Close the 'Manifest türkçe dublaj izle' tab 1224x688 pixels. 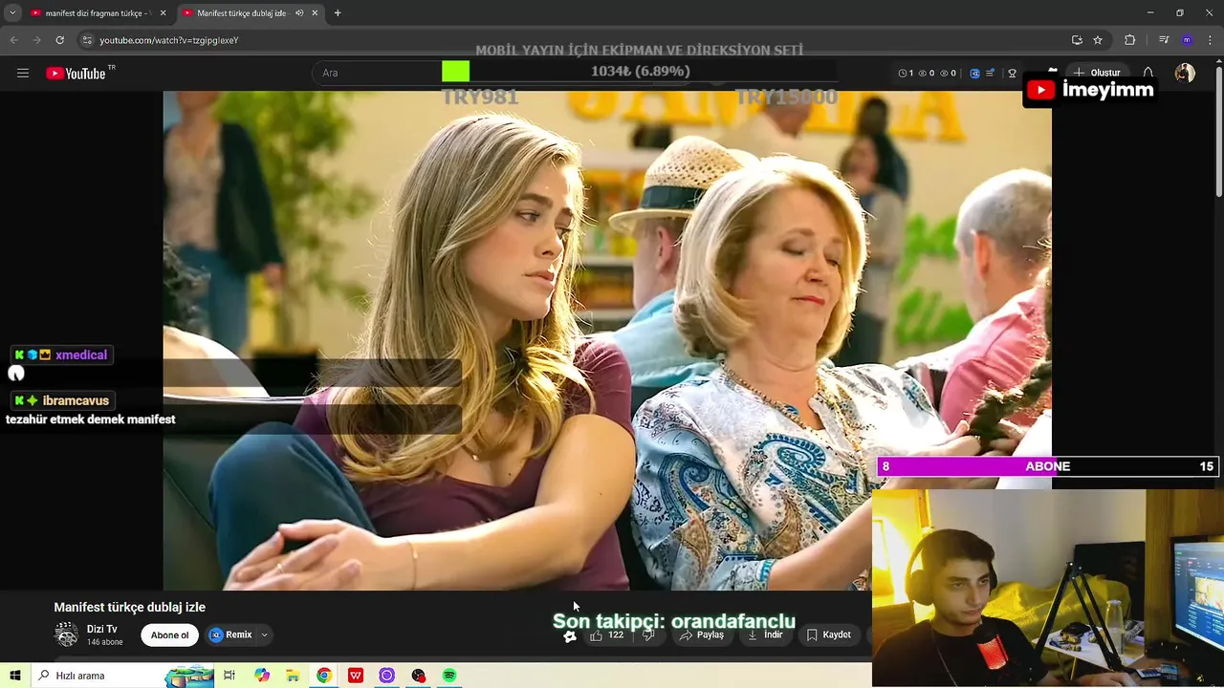click(316, 13)
